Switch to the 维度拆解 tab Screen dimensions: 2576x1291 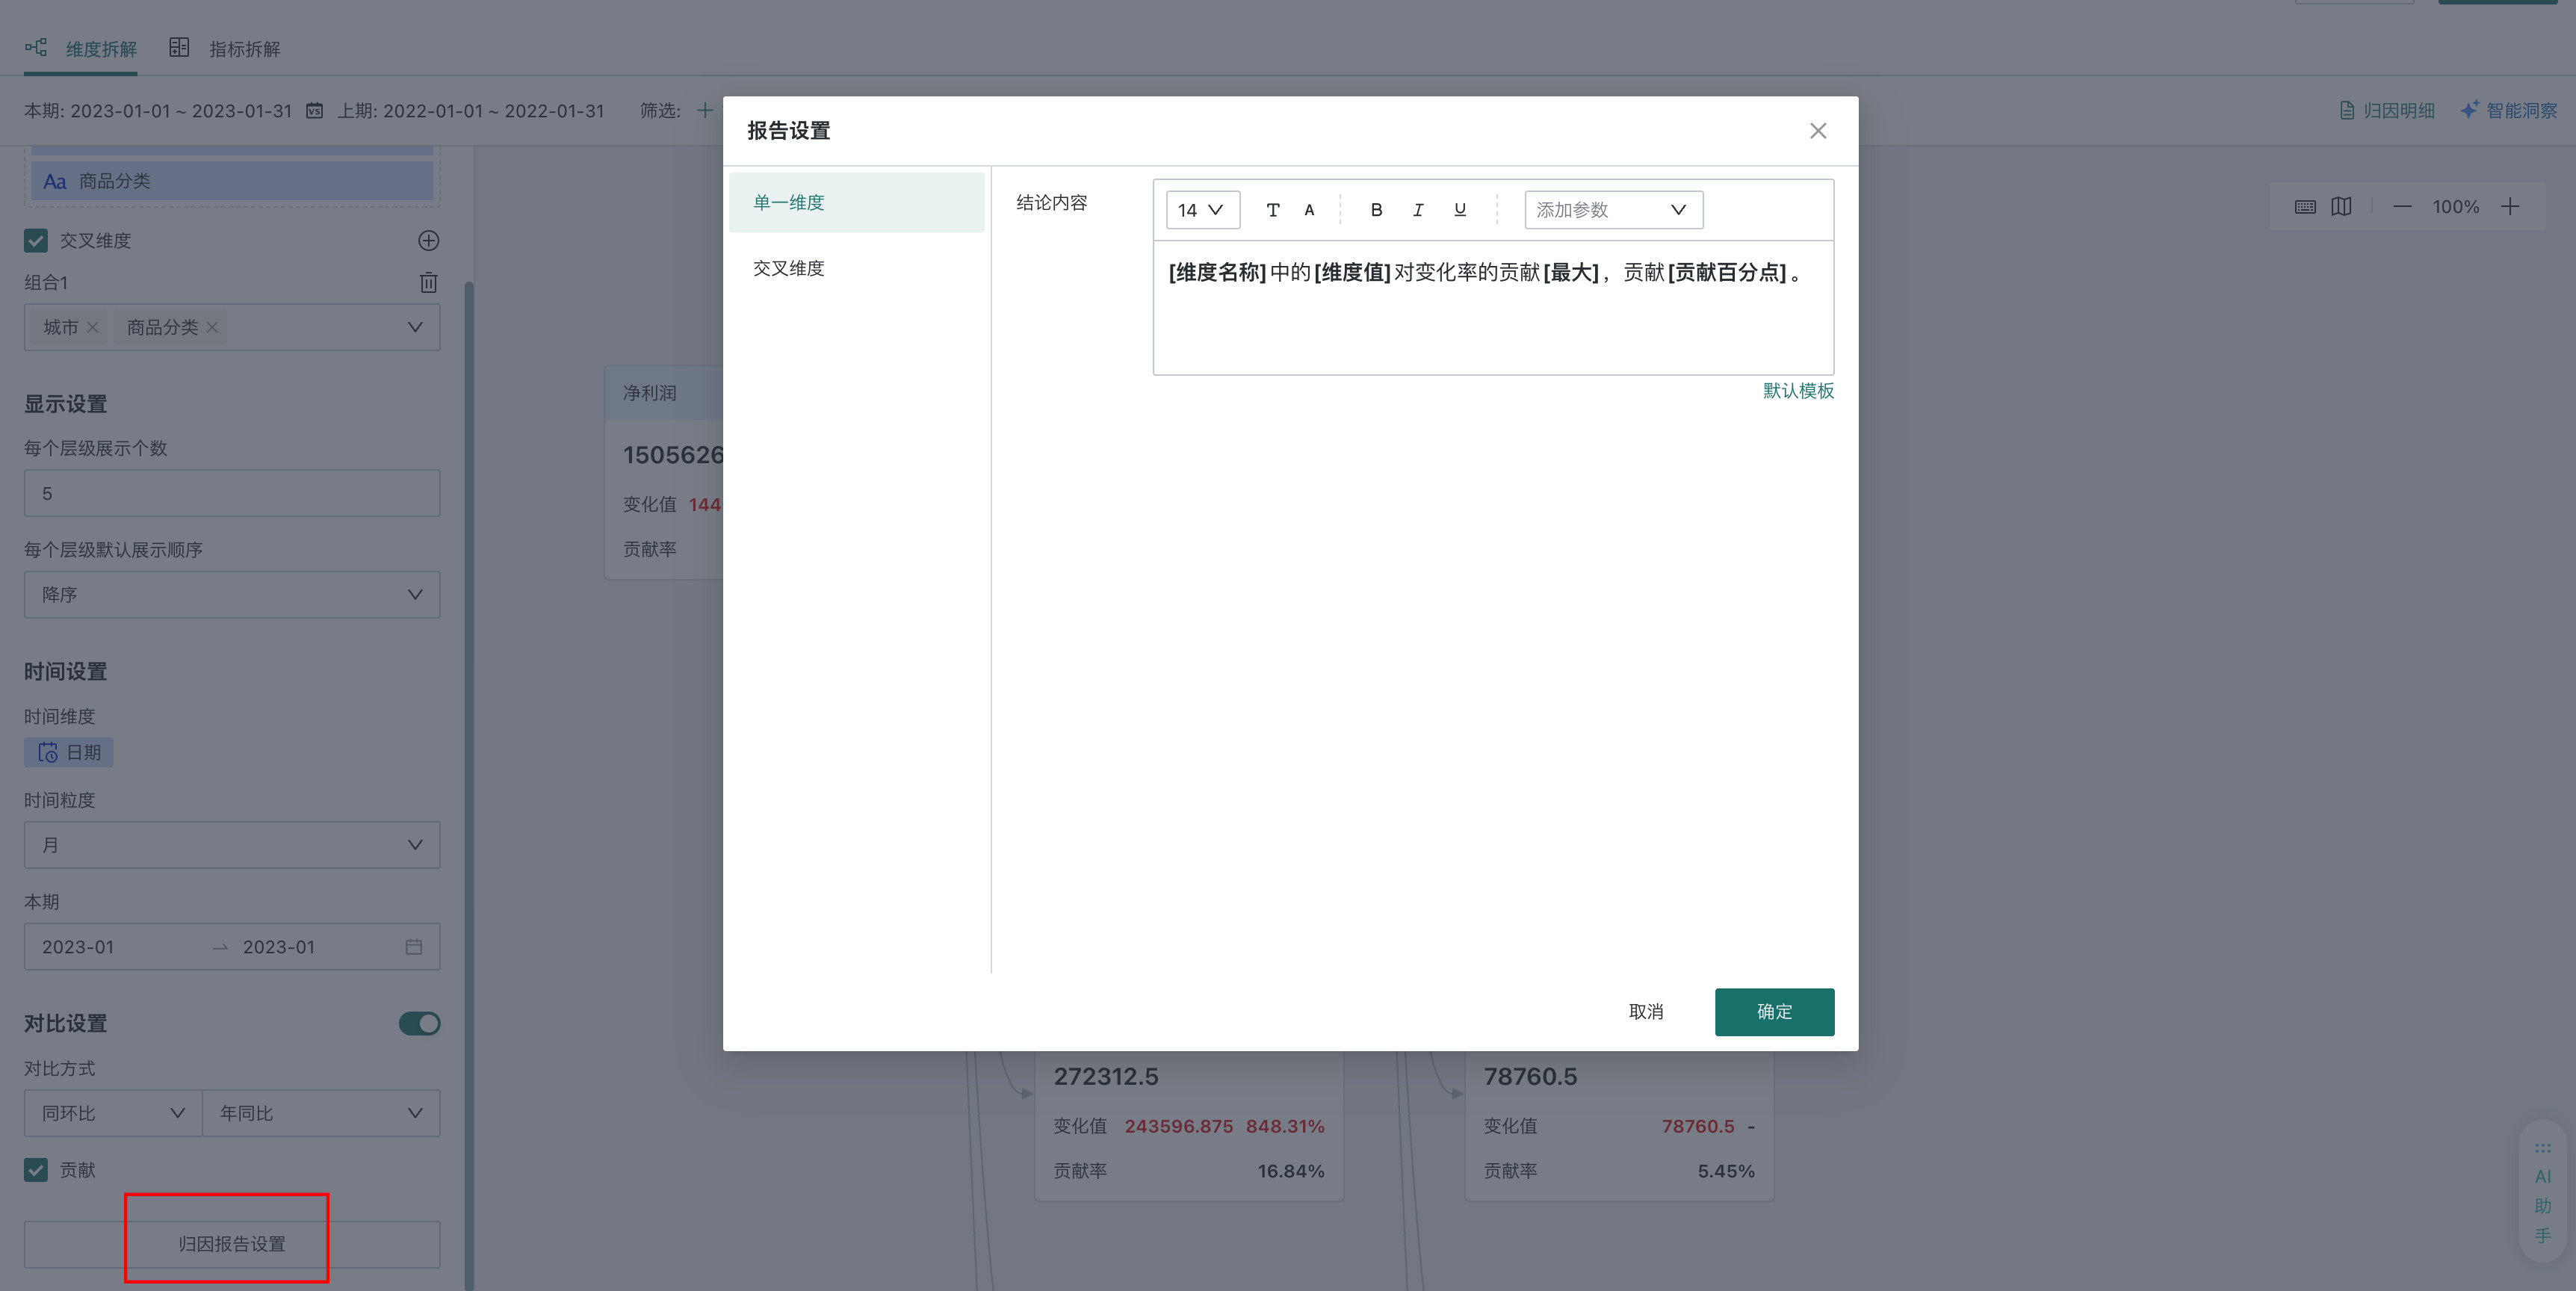[x=82, y=48]
